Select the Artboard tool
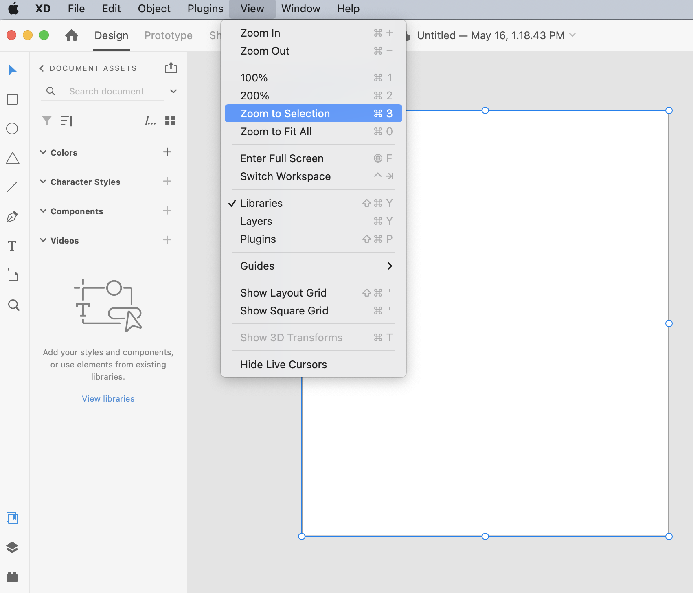 pos(12,275)
